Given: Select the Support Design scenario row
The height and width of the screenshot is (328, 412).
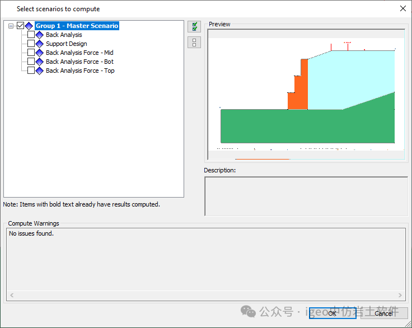Looking at the screenshot, I should coord(67,44).
